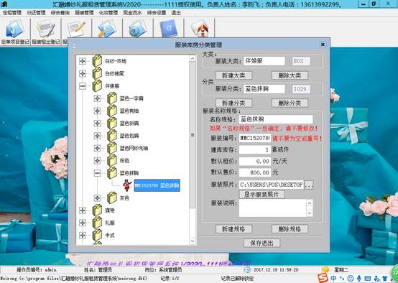
Task: Click the Sogou S input method icon
Action: [x=323, y=278]
